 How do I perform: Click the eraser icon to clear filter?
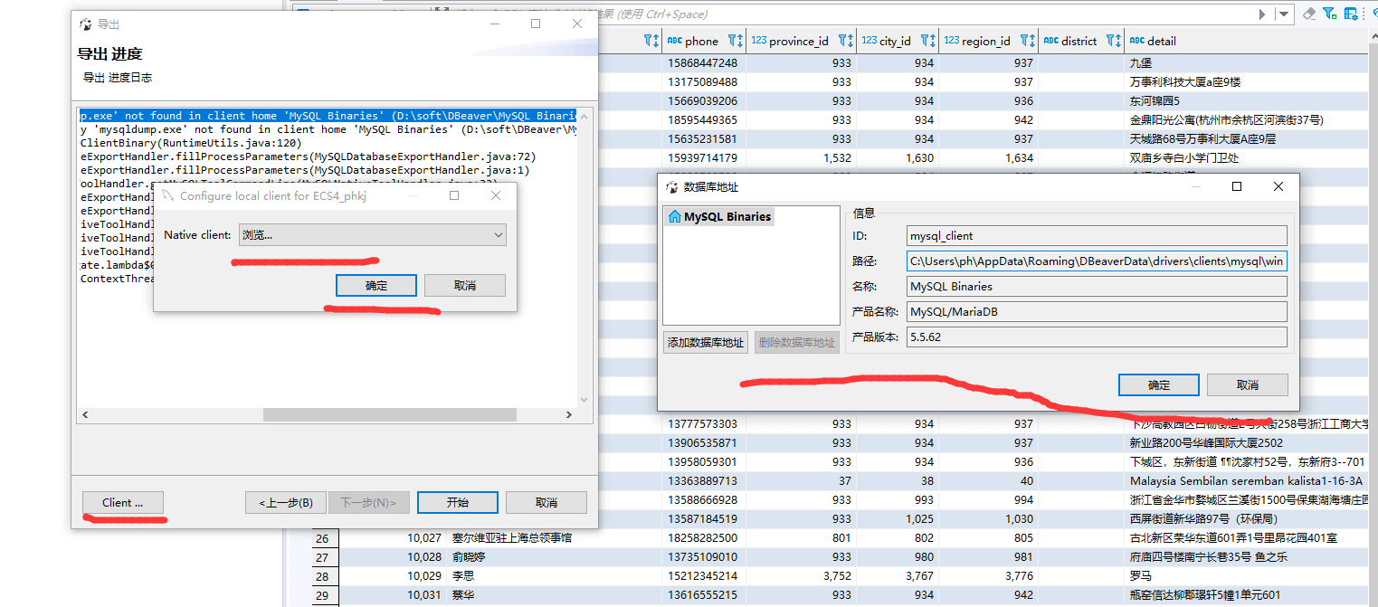1309,14
